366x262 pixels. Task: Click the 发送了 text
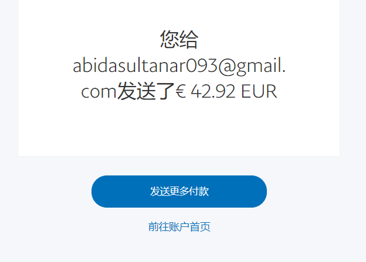145,91
